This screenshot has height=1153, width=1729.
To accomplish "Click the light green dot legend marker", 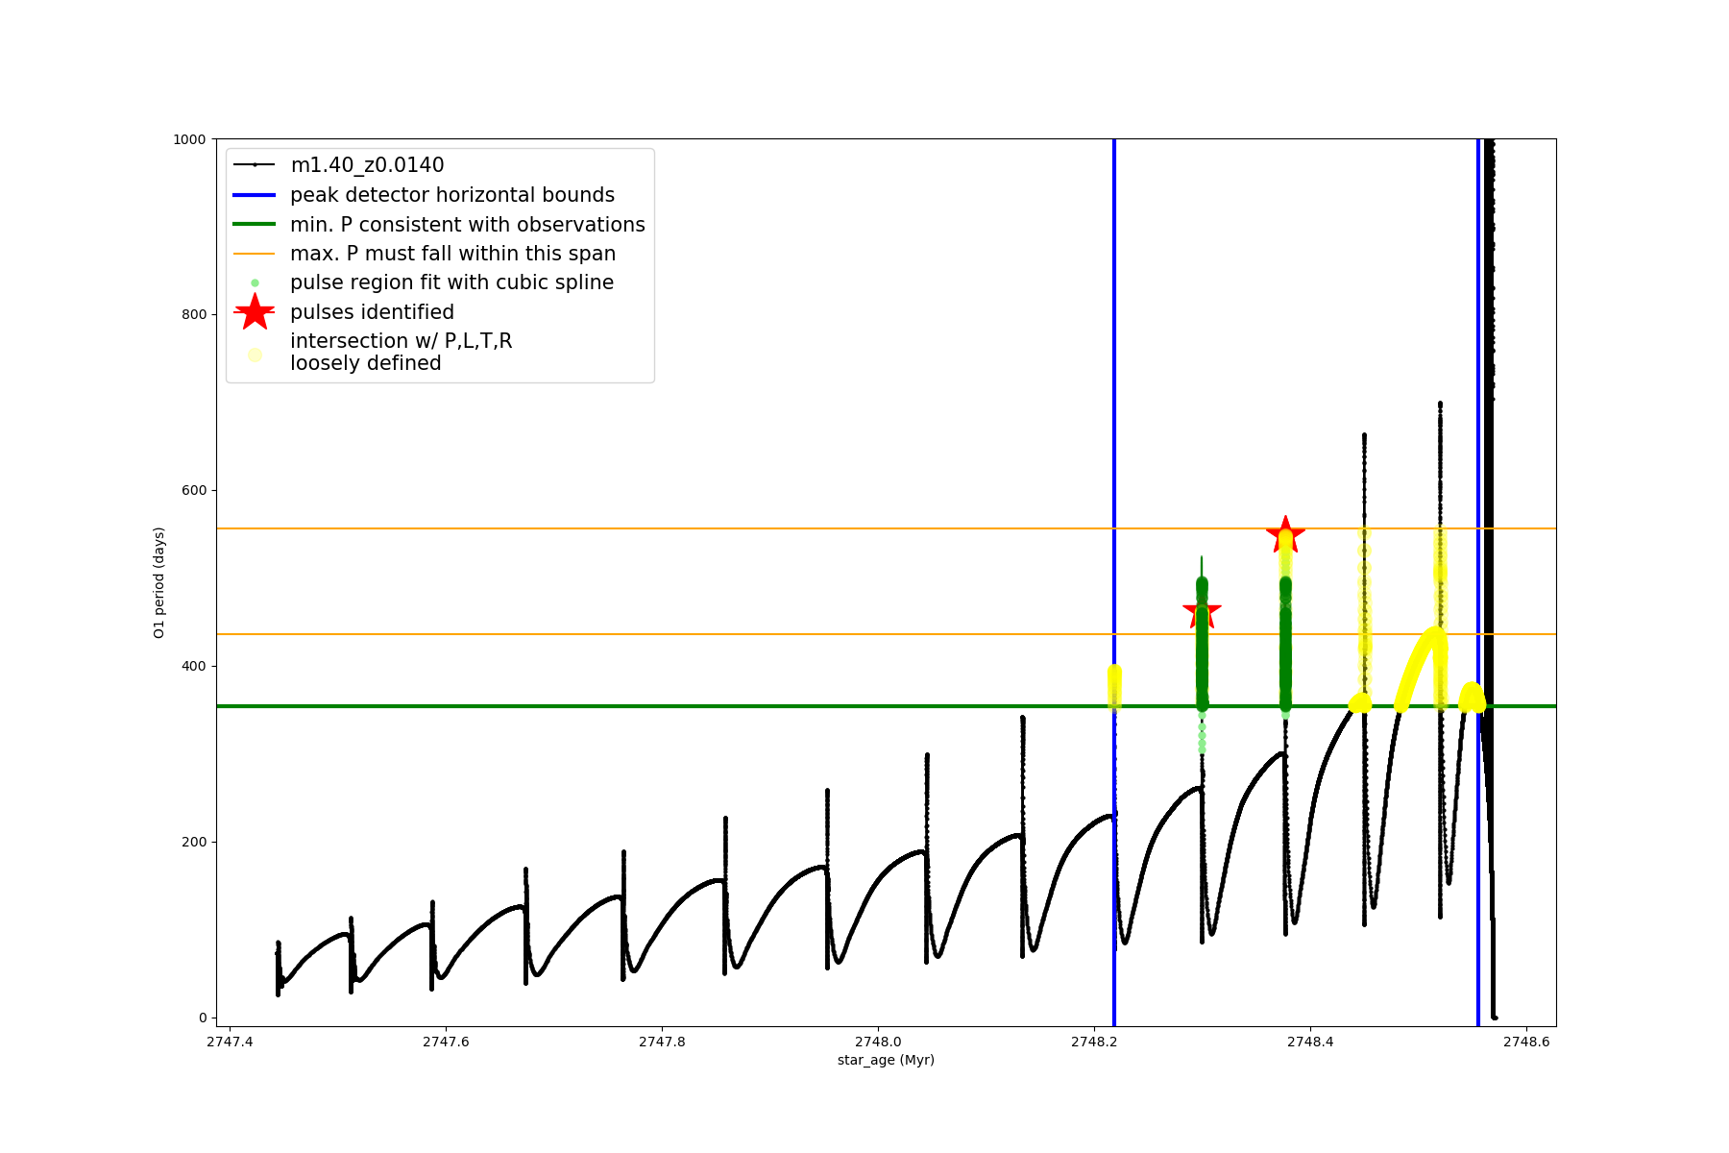I will pyautogui.click(x=255, y=282).
